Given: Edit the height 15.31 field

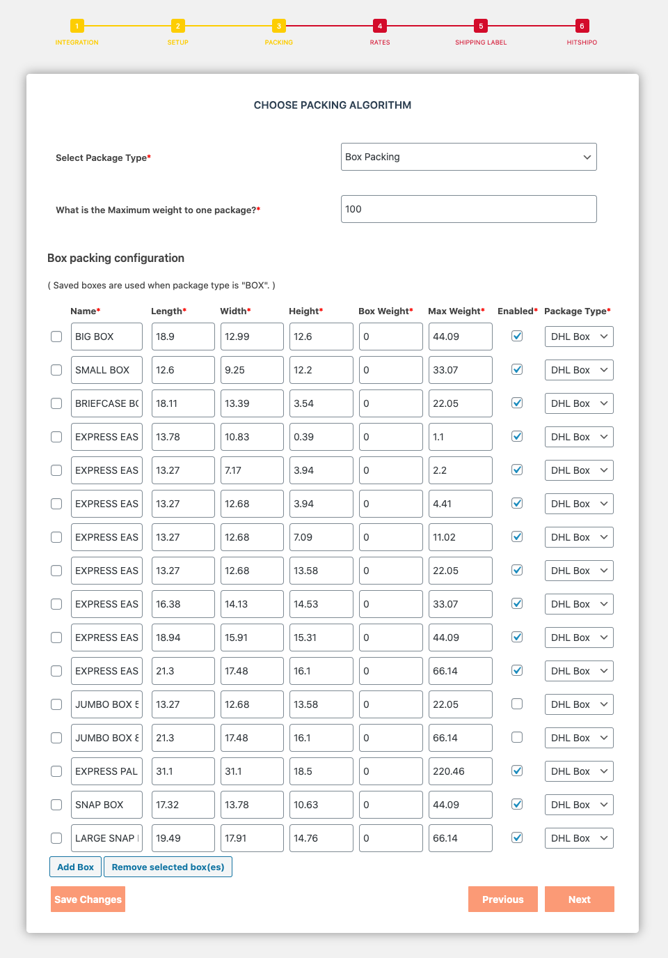Looking at the screenshot, I should 321,638.
